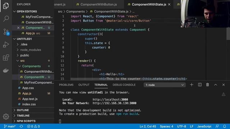Open the Search view in activity bar
230x129 pixels.
(x=6, y=19)
